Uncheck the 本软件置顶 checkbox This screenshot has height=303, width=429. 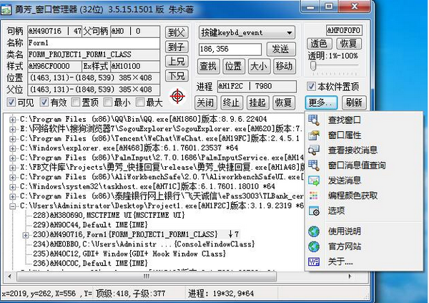(311, 87)
